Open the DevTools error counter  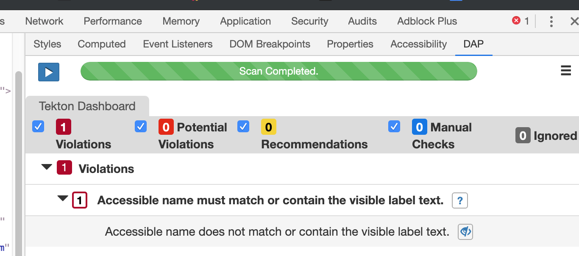[520, 21]
